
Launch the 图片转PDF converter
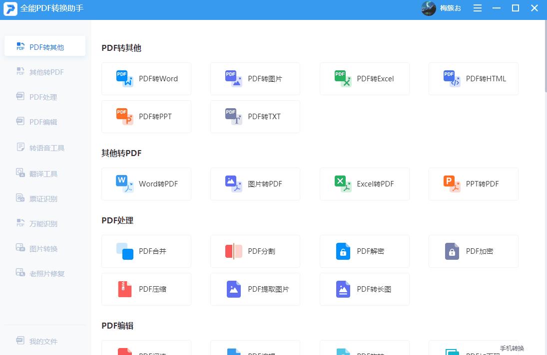[x=255, y=183]
